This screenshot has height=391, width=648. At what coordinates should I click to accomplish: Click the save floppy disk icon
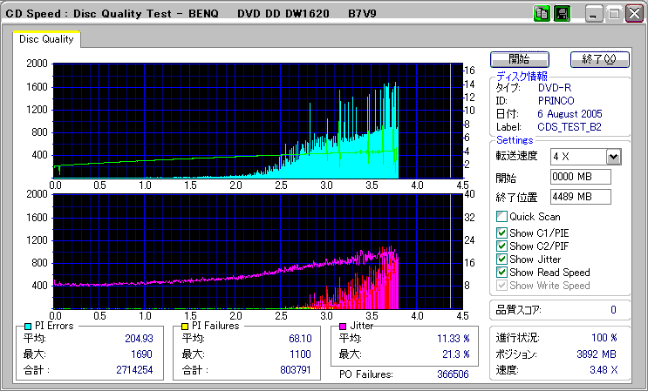[562, 14]
